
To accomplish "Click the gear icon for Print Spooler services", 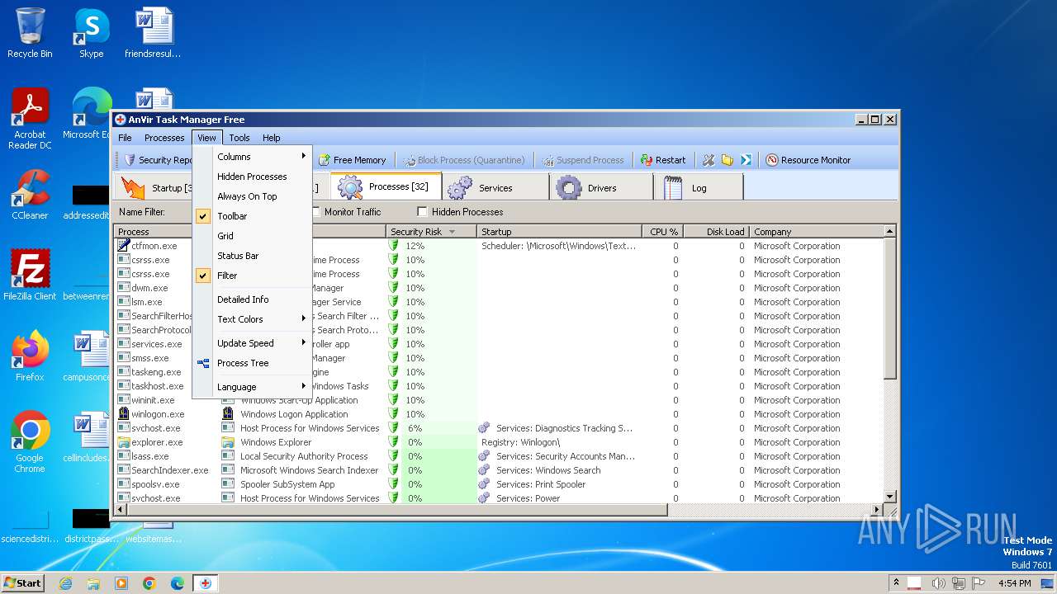I will (485, 484).
